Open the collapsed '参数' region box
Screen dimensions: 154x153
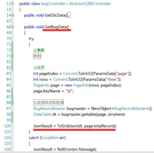37,56
